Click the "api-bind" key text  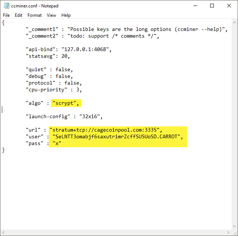point(41,49)
